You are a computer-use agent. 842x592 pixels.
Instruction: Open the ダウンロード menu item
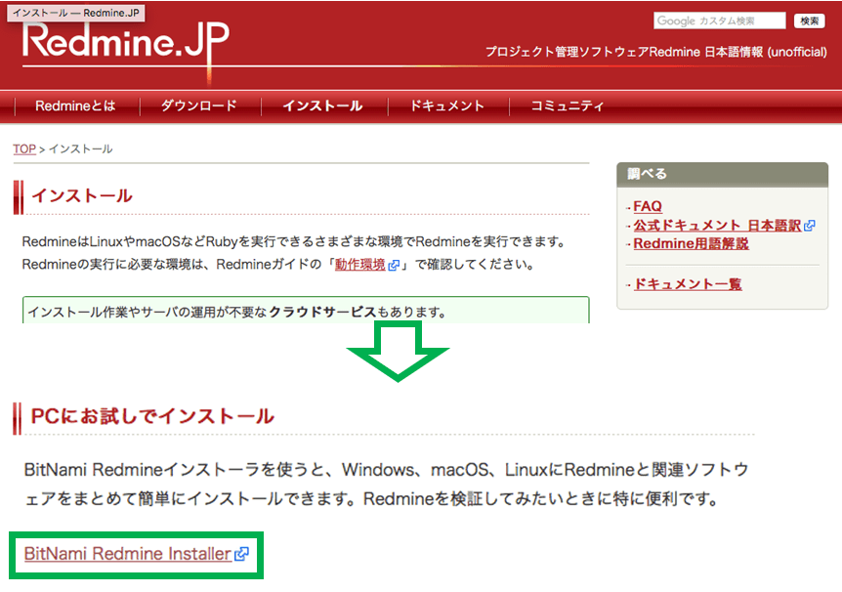pos(198,106)
